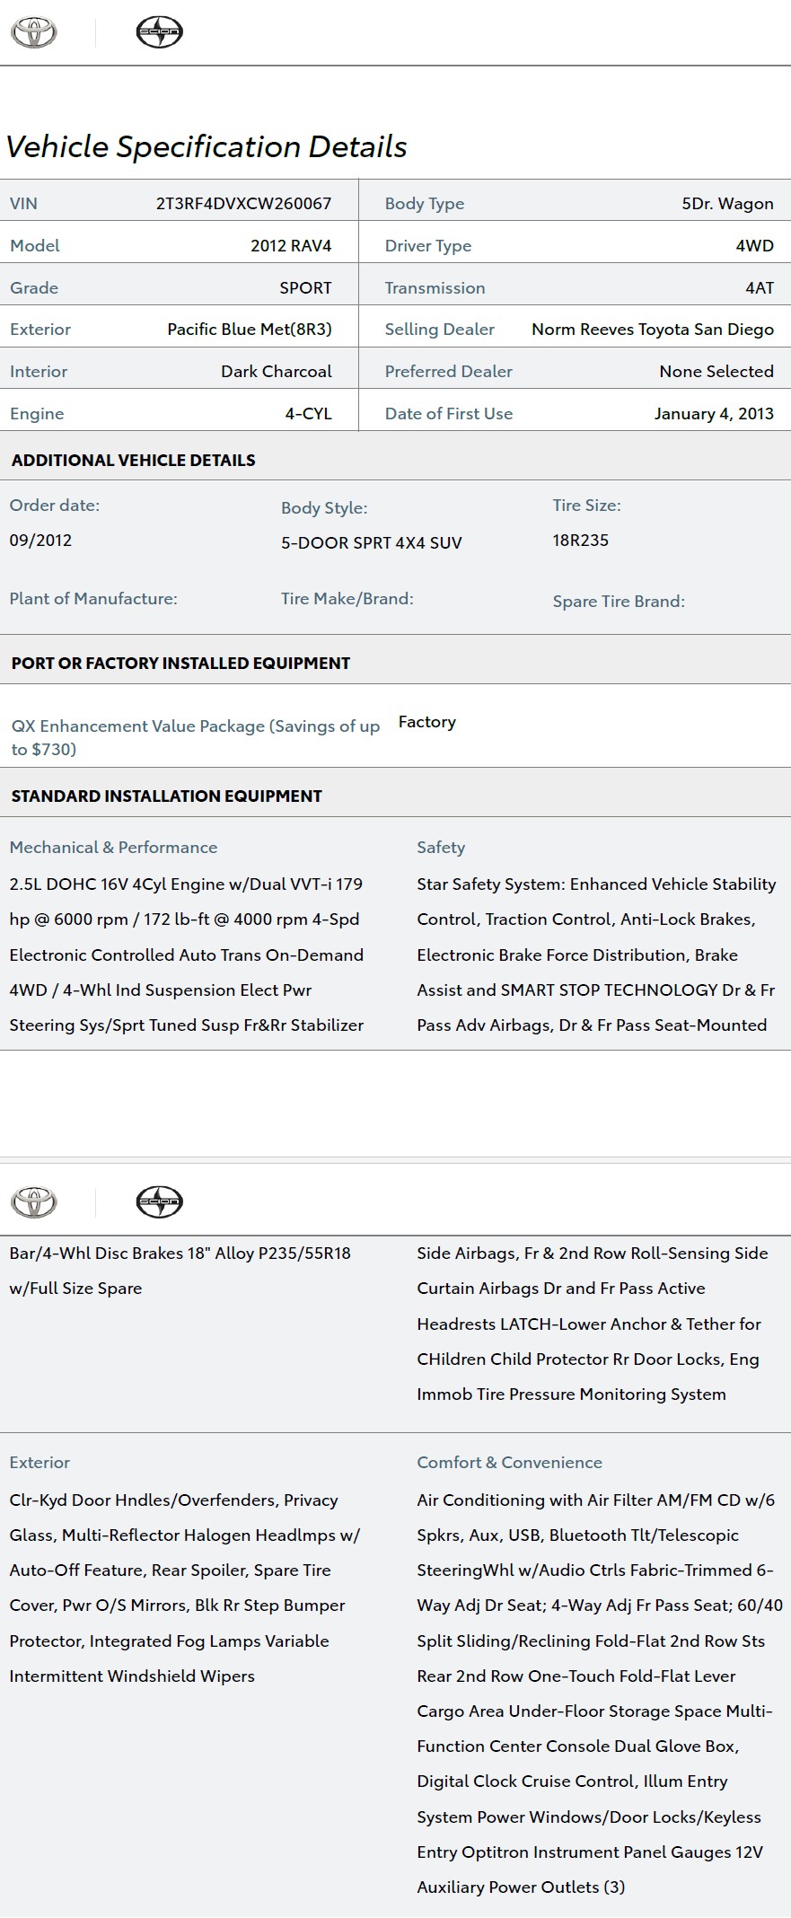Click the 'QX Enhancement Value Package' entry
Image resolution: width=791 pixels, height=1918 pixels.
click(x=196, y=738)
